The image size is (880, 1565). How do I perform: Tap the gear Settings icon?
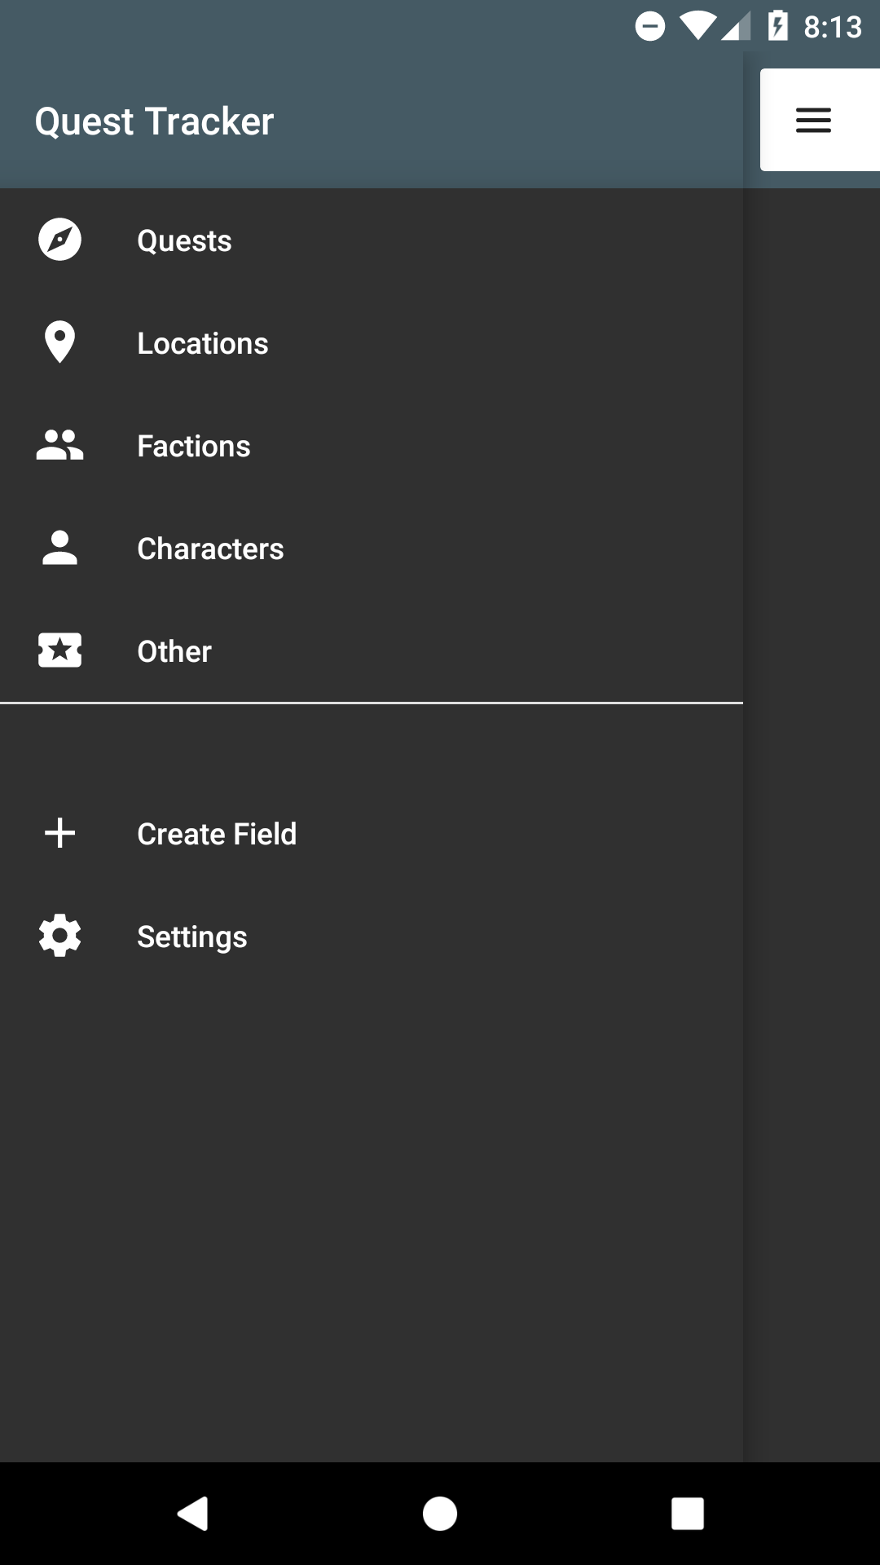59,936
